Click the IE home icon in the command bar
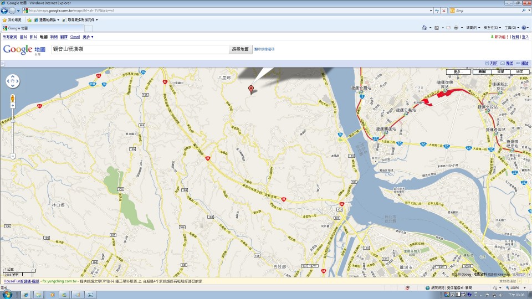The width and height of the screenshot is (532, 299). tap(424, 27)
